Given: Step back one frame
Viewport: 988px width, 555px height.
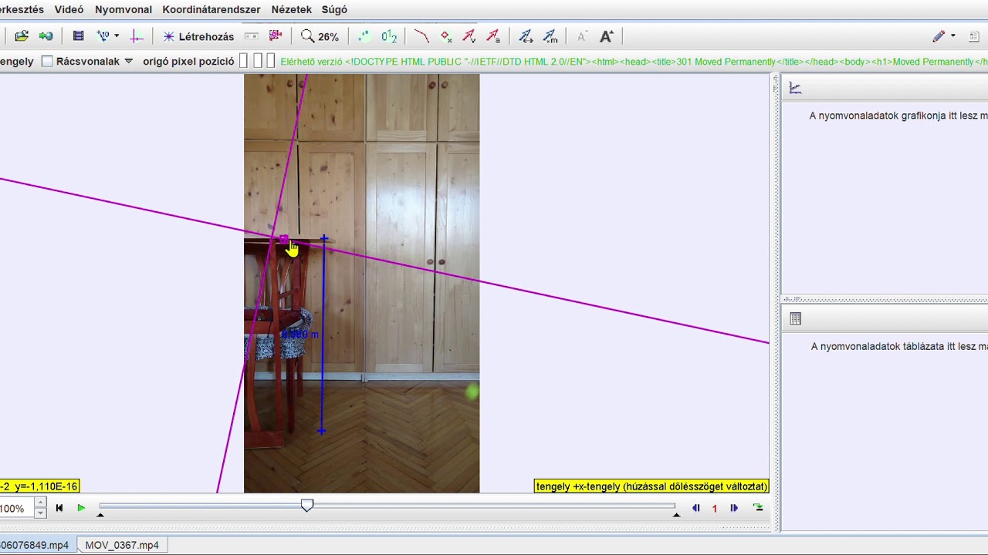Looking at the screenshot, I should point(696,508).
